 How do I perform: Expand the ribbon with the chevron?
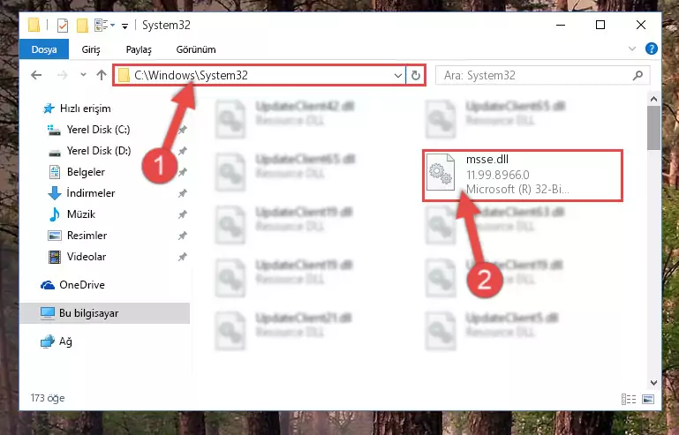tap(632, 49)
